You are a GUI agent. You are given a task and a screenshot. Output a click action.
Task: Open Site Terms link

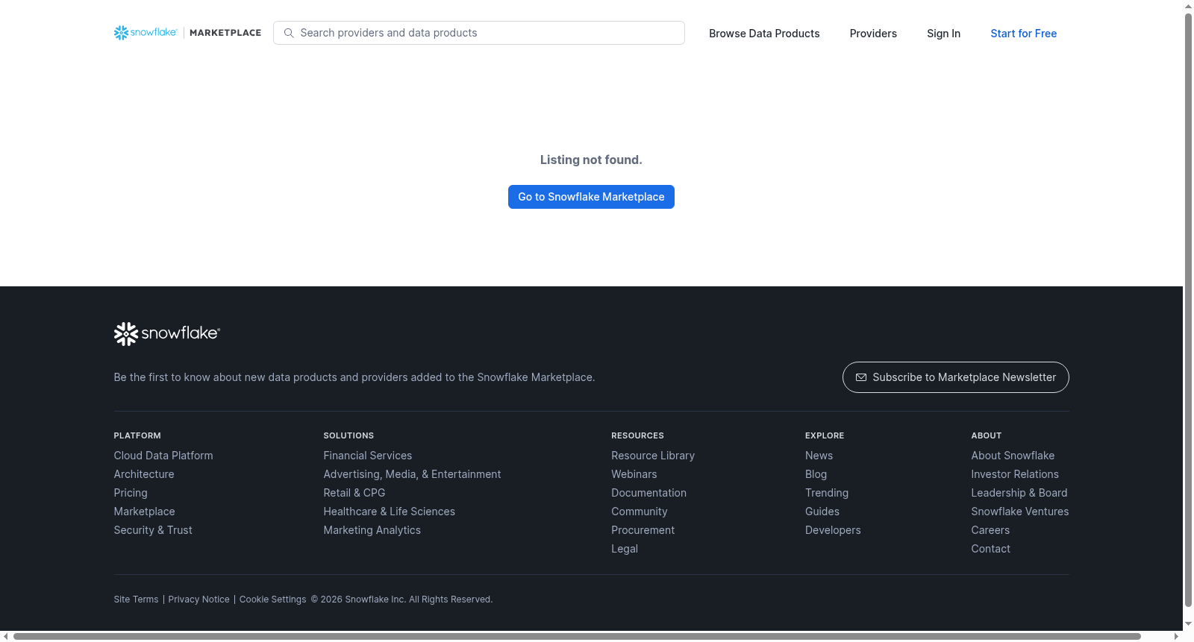point(136,599)
